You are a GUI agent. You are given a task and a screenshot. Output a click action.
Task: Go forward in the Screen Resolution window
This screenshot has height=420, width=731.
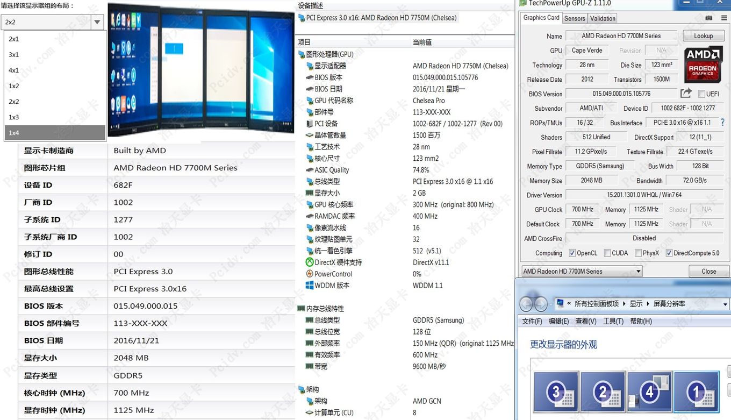point(541,304)
